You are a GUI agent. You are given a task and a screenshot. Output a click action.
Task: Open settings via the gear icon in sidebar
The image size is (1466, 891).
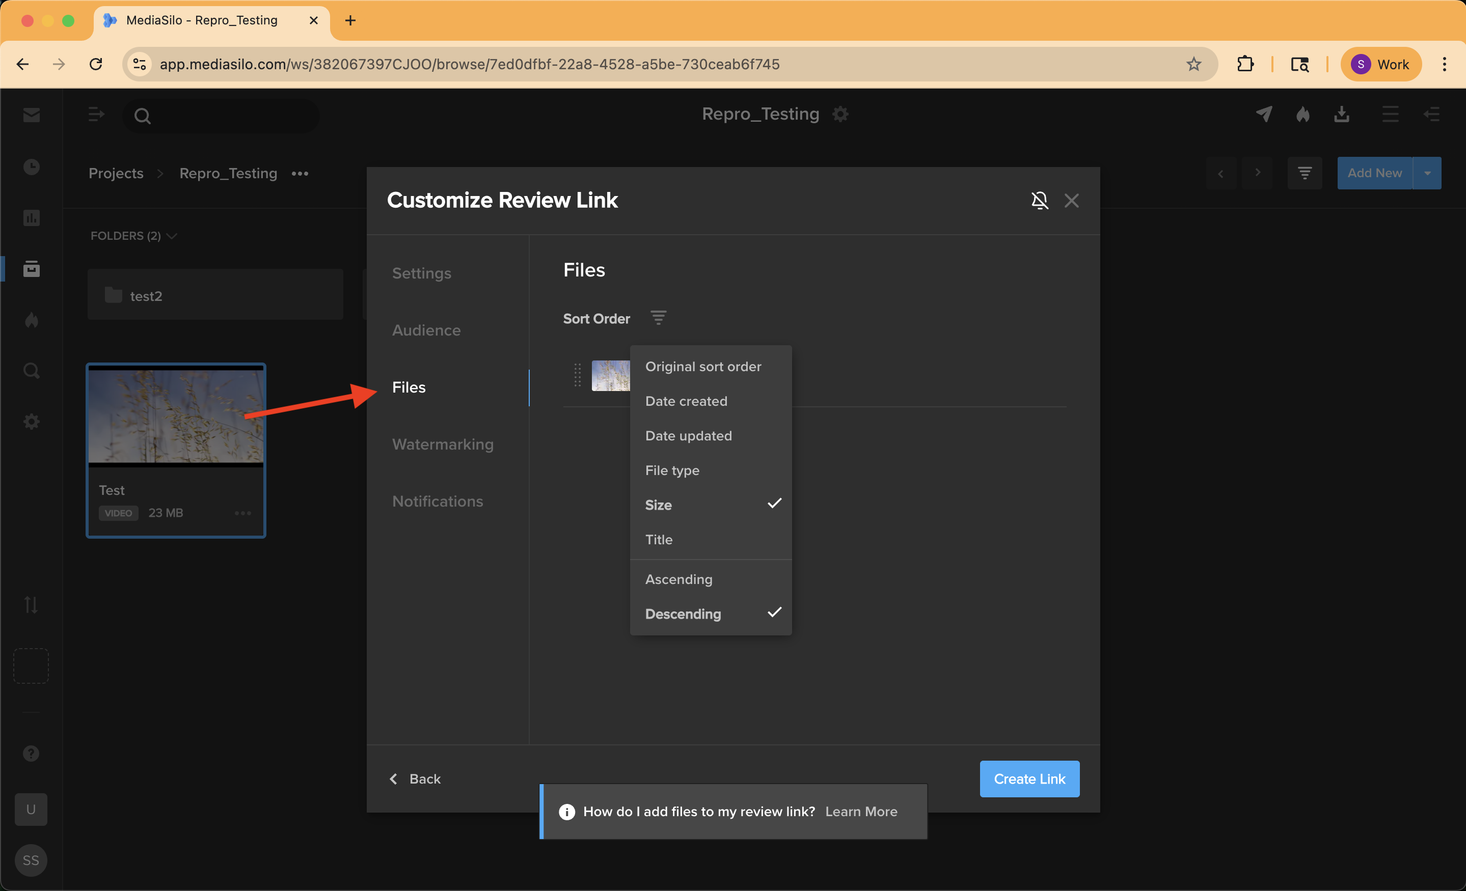click(31, 421)
